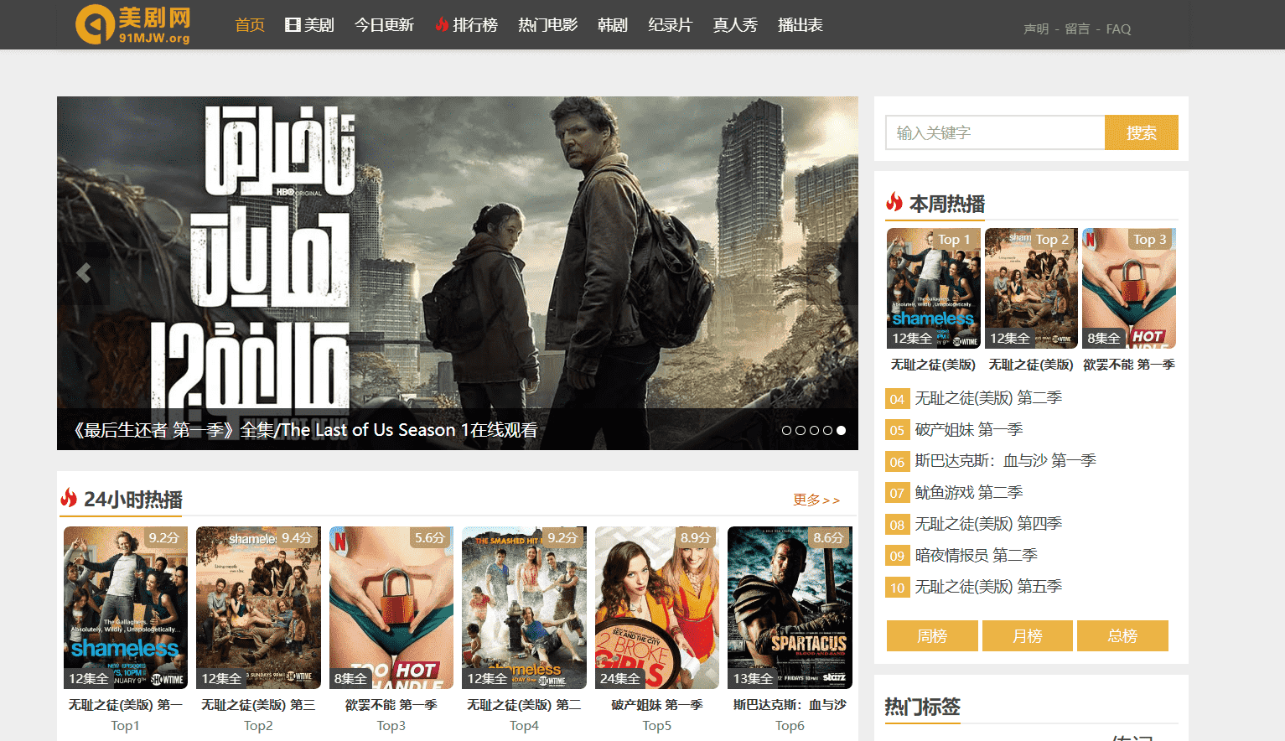1285x741 pixels.
Task: Click 更多>> in 24小时热播
Action: (816, 500)
